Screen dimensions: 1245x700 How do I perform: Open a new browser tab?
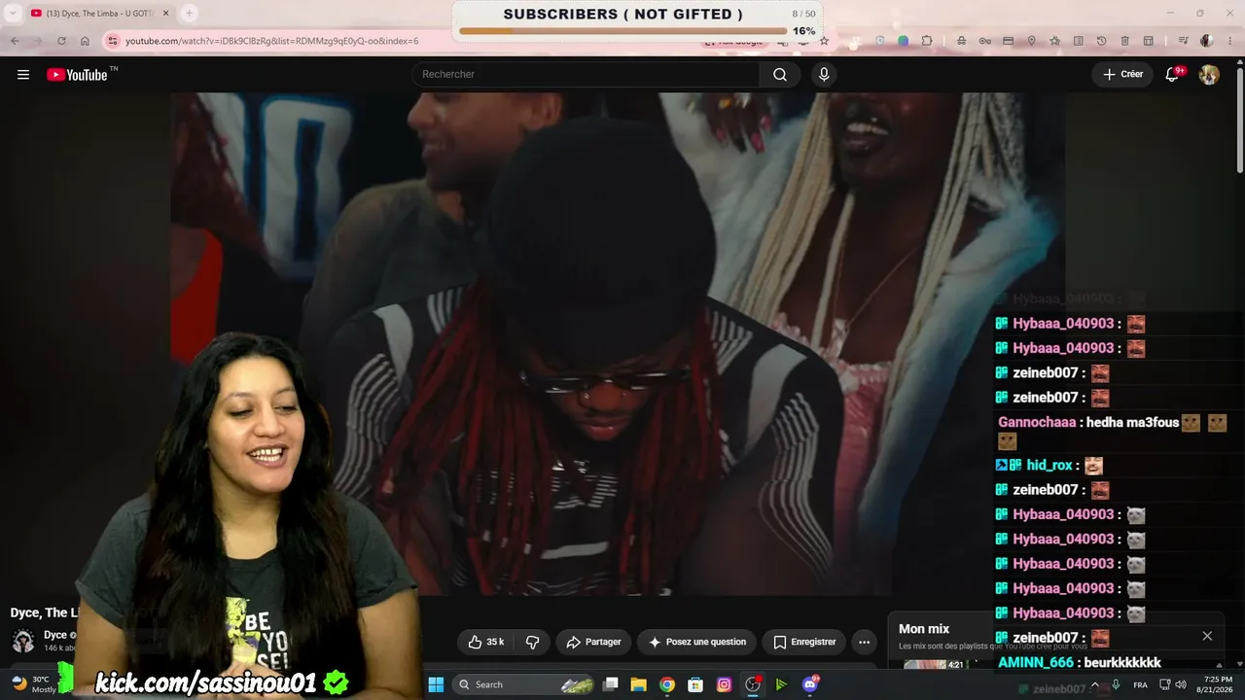tap(189, 13)
